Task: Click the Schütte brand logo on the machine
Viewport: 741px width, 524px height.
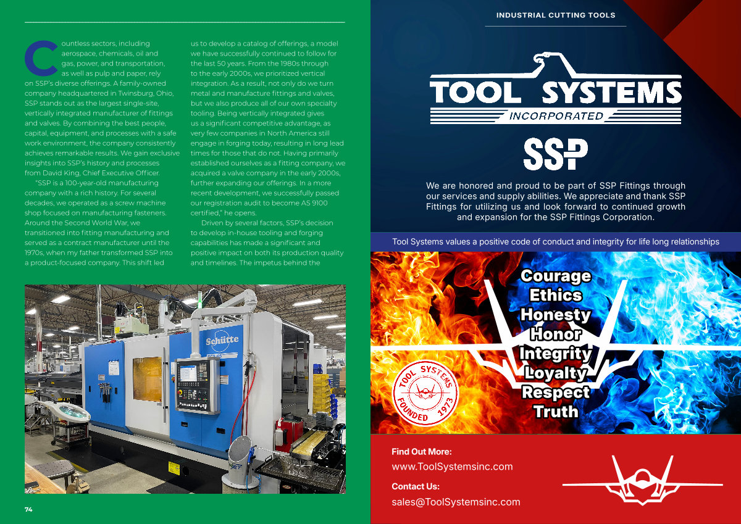Action: 223,340
